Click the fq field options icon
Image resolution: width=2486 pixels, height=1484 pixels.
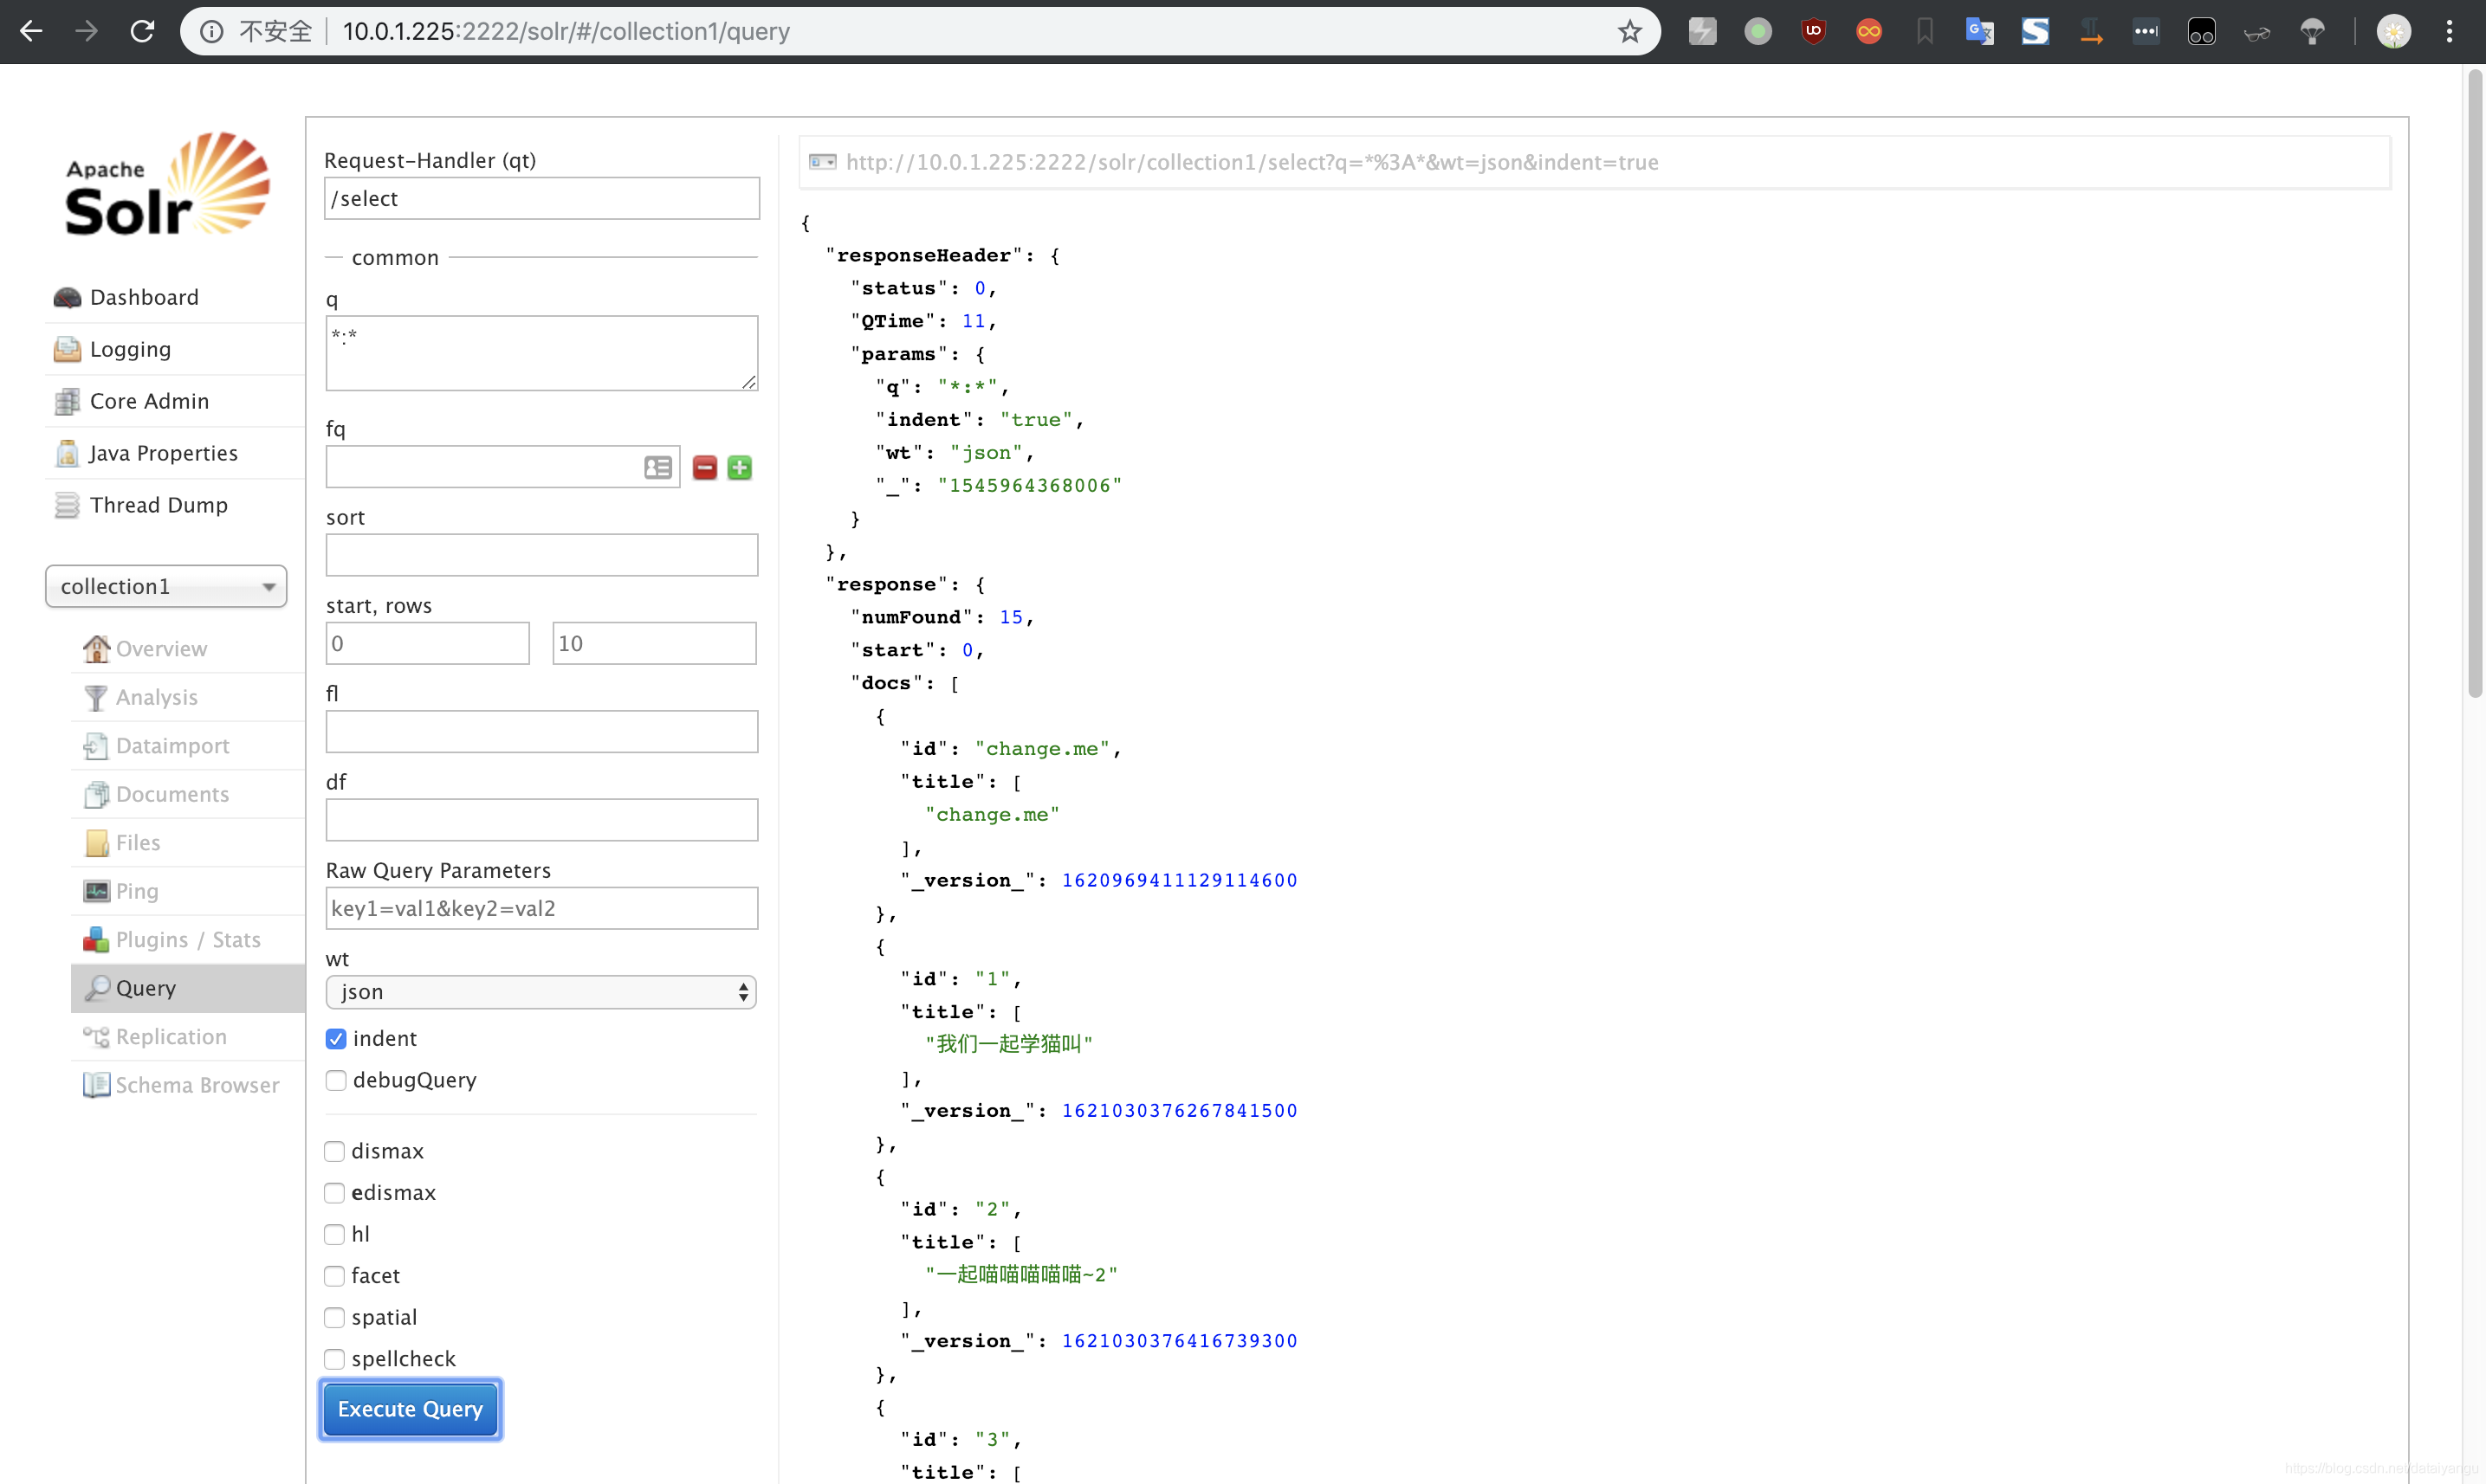click(x=657, y=467)
